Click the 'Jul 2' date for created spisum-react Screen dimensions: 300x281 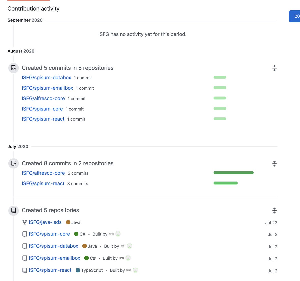273,271
